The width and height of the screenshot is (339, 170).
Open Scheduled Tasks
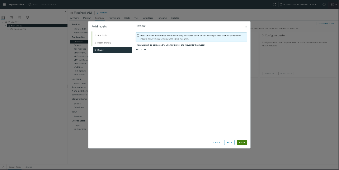80,95
